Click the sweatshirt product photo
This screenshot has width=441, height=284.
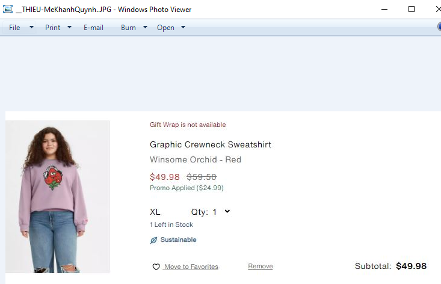58,196
